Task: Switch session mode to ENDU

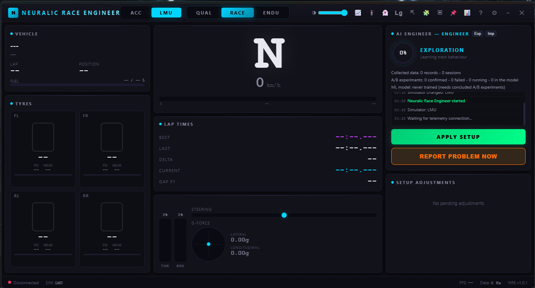Action: tap(271, 13)
